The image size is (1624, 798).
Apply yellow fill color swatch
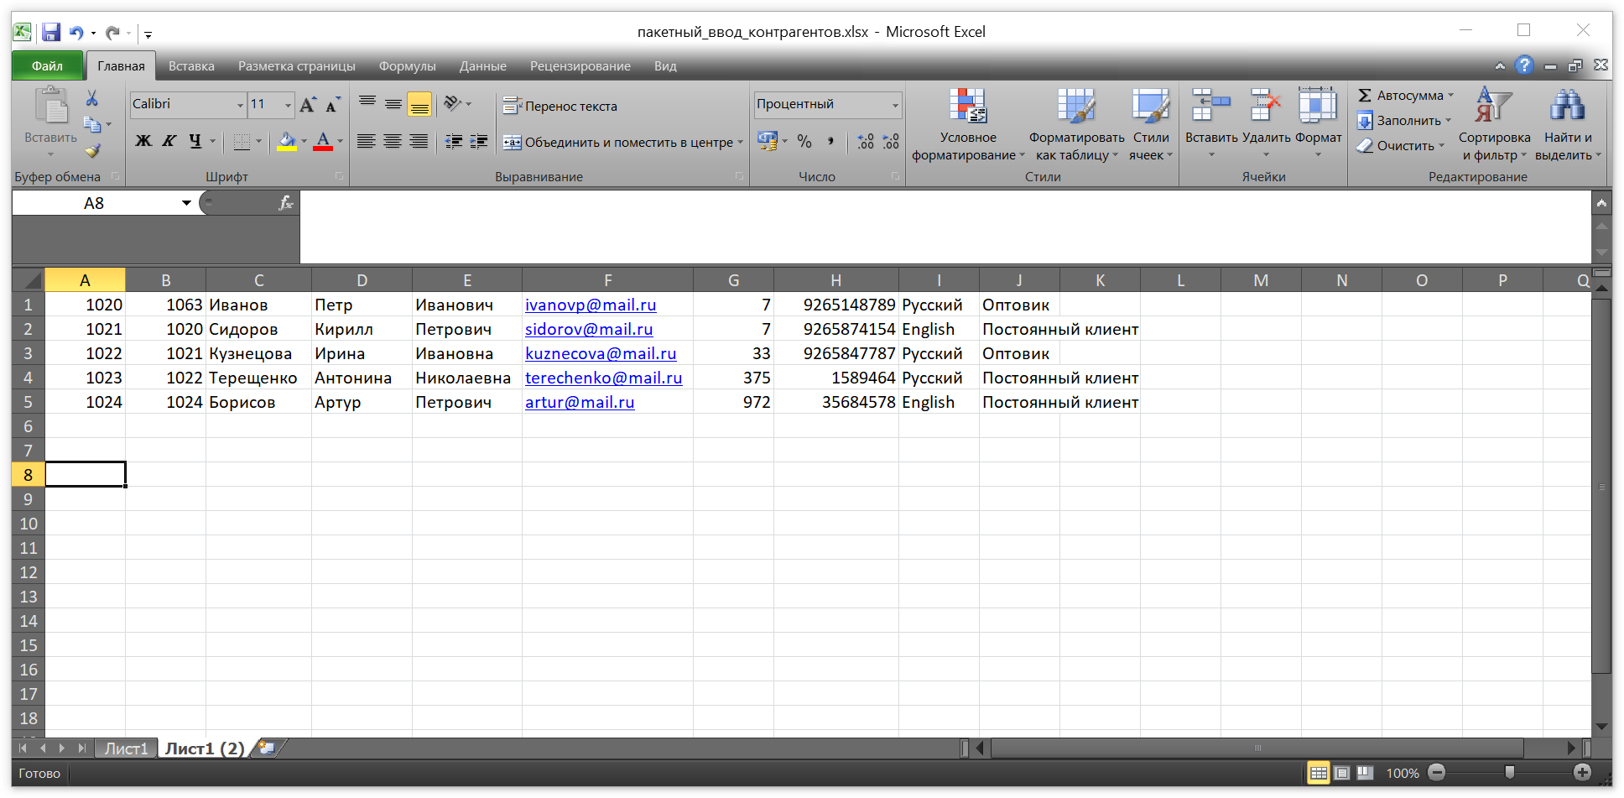pyautogui.click(x=287, y=142)
